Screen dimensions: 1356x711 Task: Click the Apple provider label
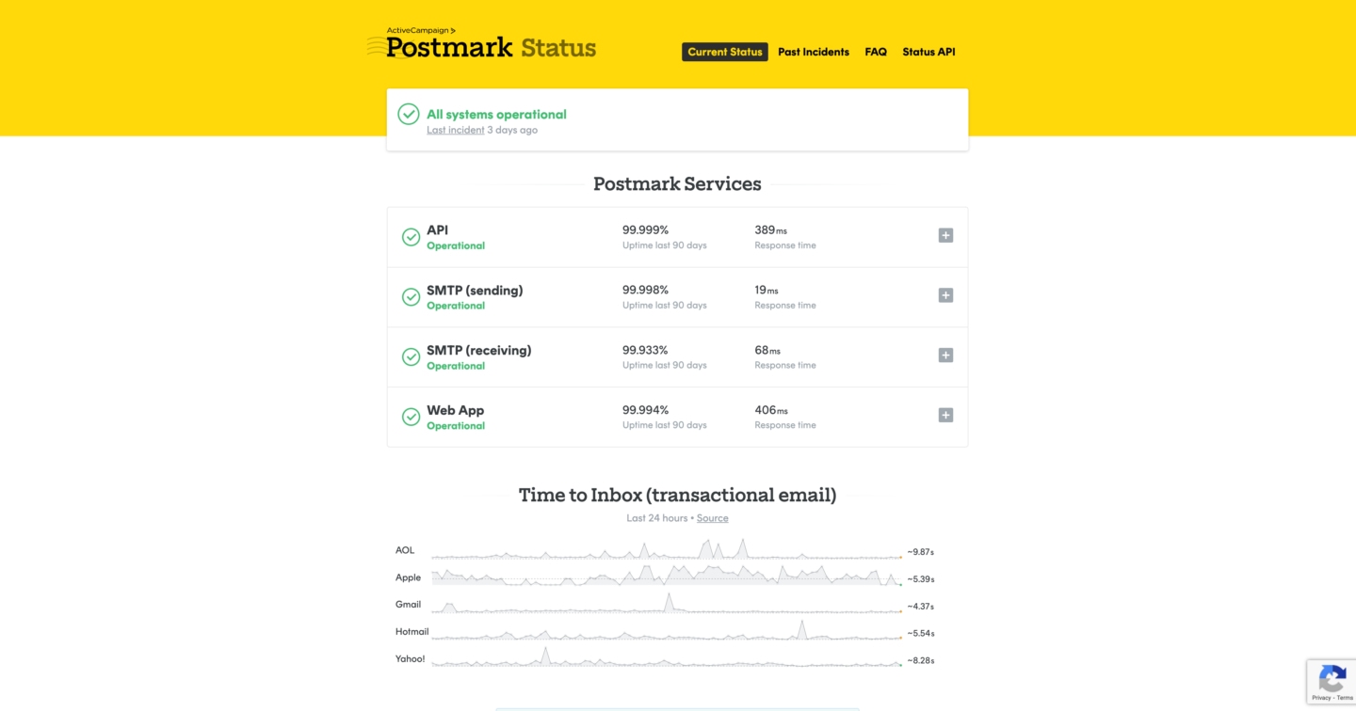click(x=408, y=577)
